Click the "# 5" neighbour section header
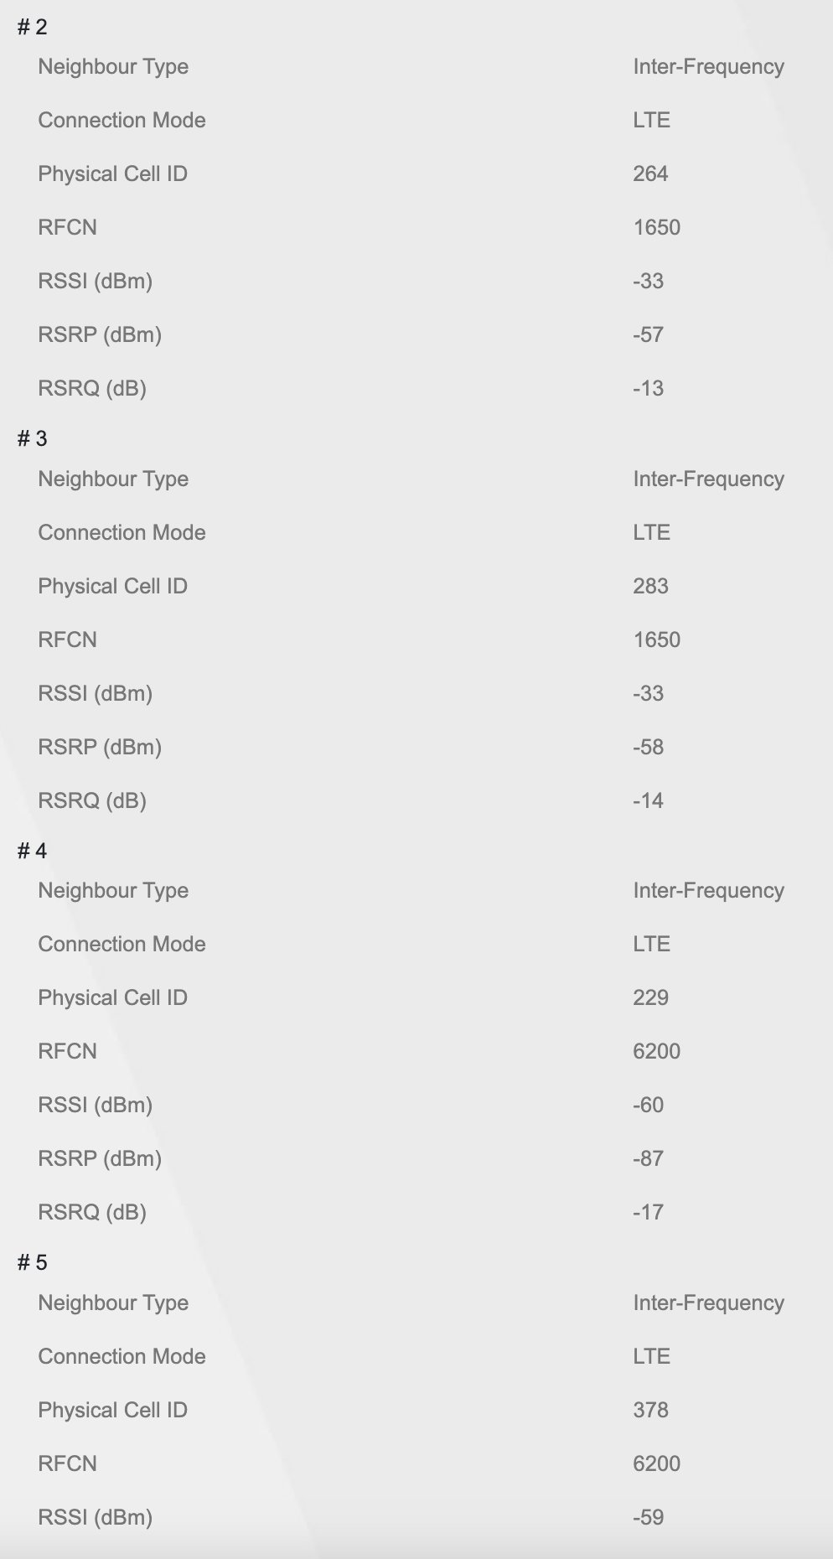This screenshot has width=833, height=1559. point(33,1262)
